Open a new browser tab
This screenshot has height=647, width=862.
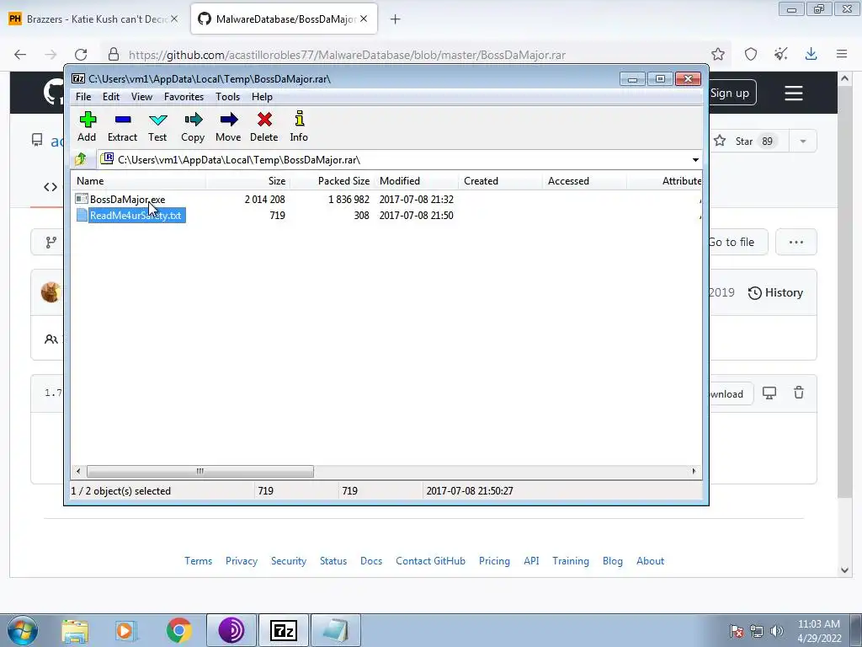[396, 19]
